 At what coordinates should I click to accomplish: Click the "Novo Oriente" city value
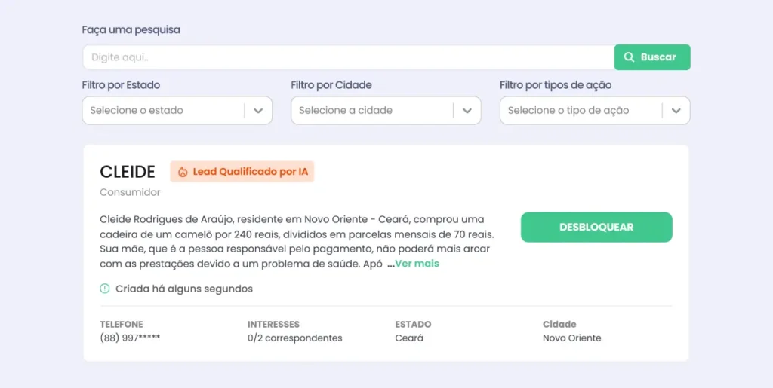tap(571, 338)
